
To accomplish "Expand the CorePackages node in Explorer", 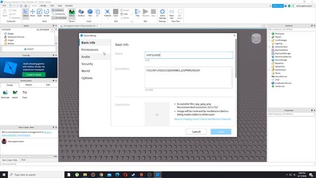I will coord(269,40).
